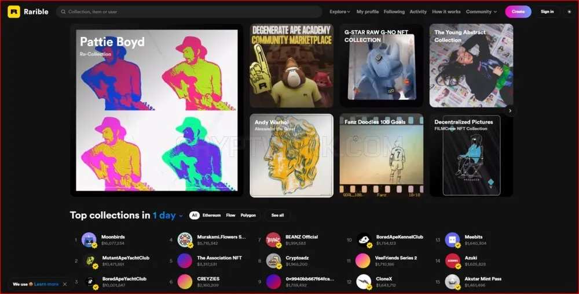The height and width of the screenshot is (294, 579).
Task: Click the Akutar Mint Pass name
Action: coord(483,279)
